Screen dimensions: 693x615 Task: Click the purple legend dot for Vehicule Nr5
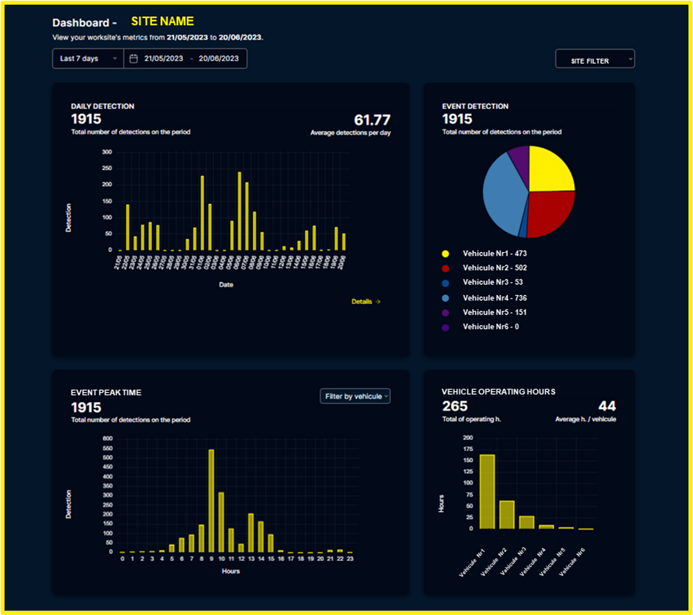446,312
